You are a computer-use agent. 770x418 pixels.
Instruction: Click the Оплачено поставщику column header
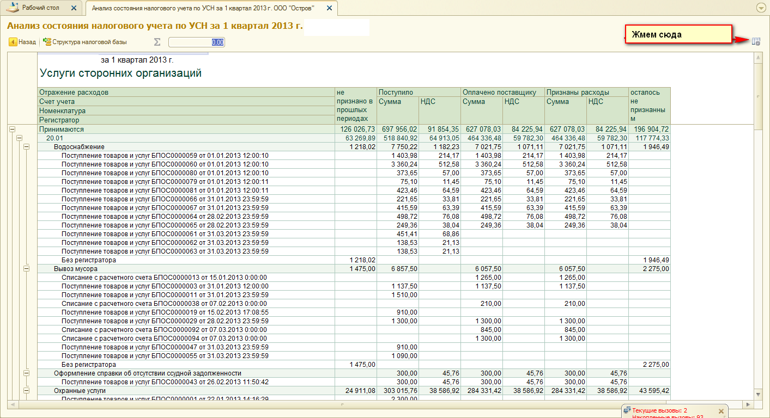503,93
